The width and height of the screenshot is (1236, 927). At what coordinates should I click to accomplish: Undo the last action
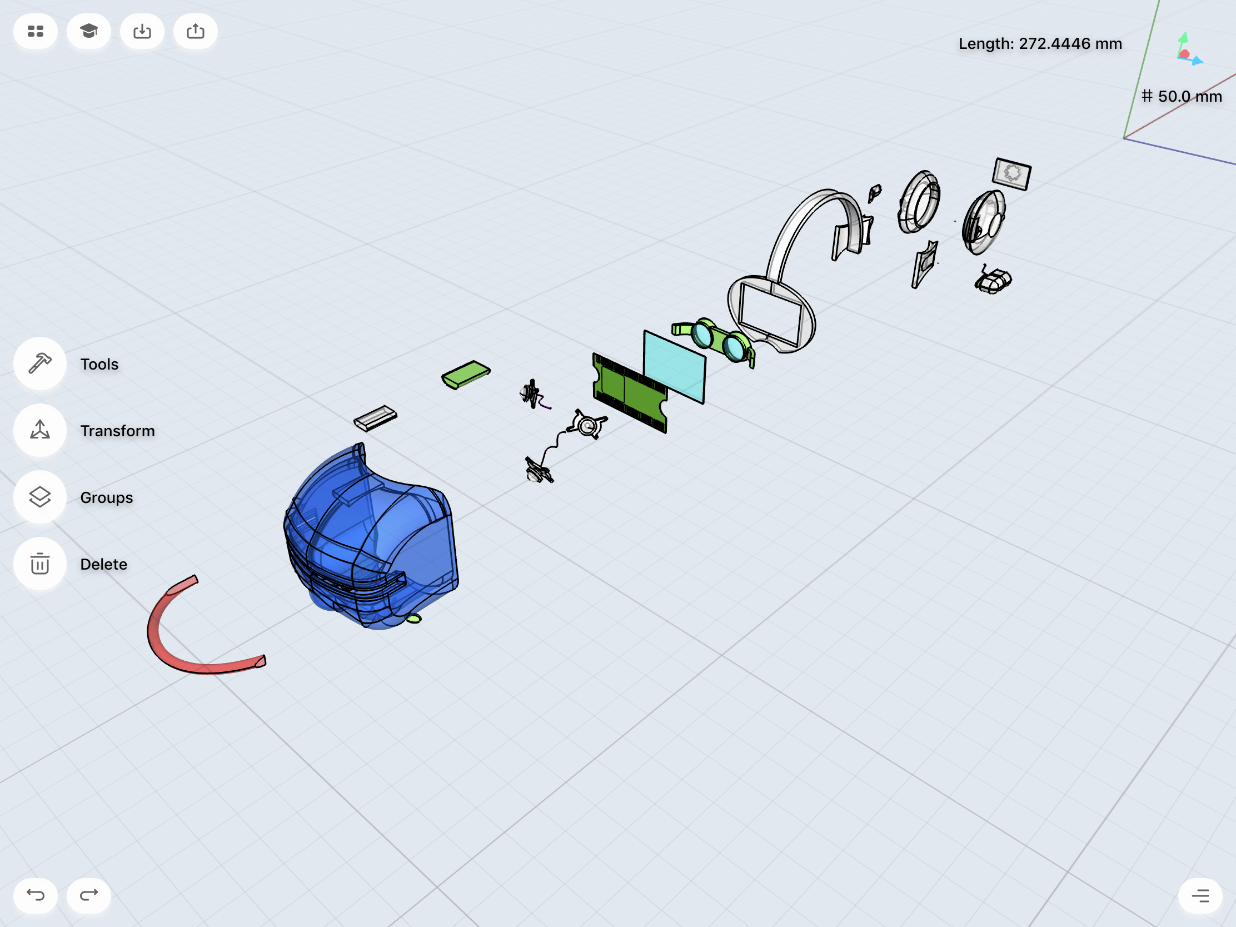pos(35,895)
